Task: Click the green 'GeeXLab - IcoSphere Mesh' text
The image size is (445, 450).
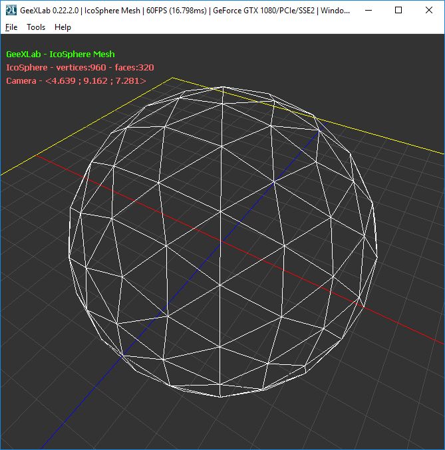Action: point(61,55)
